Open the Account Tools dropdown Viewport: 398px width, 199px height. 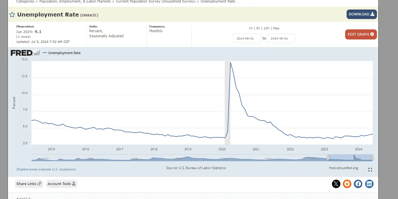61,184
